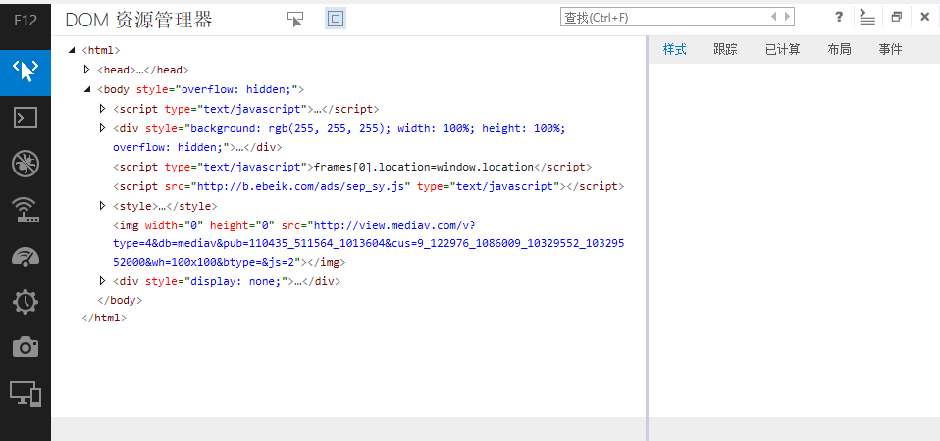Click the help question mark icon

pyautogui.click(x=839, y=18)
